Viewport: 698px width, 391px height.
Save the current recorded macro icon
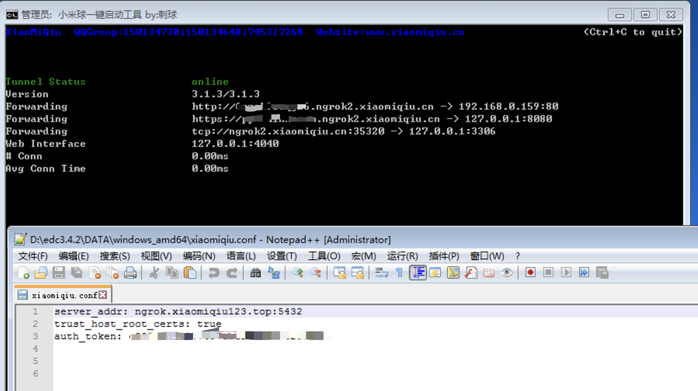pyautogui.click(x=602, y=273)
